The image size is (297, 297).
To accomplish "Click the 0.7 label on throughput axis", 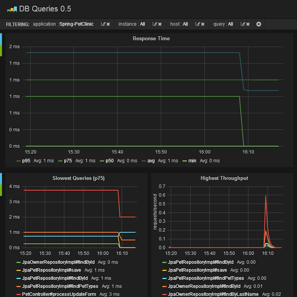I will [x=162, y=186].
